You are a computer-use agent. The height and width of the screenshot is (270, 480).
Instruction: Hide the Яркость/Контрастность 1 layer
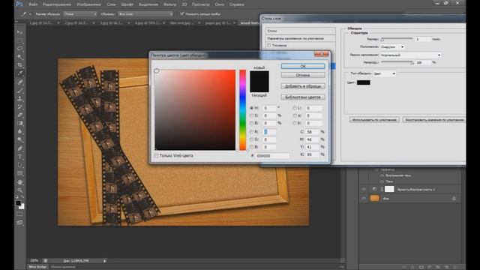point(364,189)
